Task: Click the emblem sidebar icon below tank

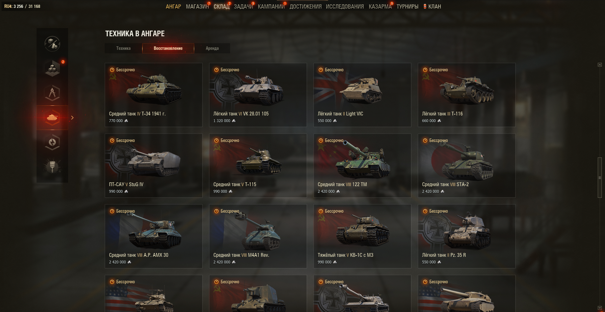Action: pos(52,142)
